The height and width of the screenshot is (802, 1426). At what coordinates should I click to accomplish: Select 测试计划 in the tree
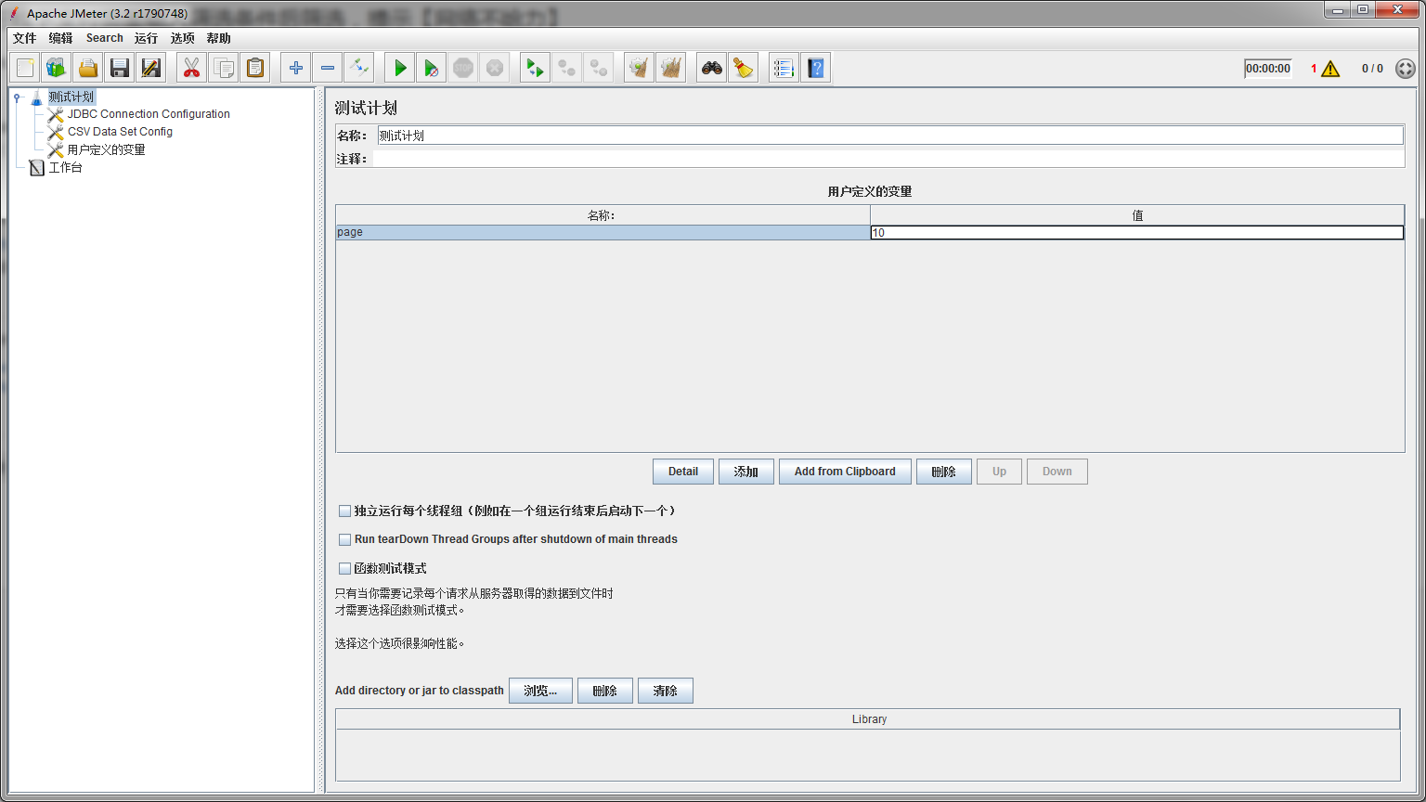71,97
